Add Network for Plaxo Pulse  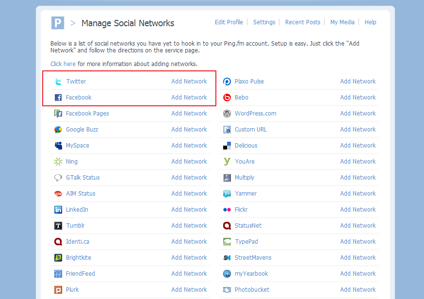[358, 82]
